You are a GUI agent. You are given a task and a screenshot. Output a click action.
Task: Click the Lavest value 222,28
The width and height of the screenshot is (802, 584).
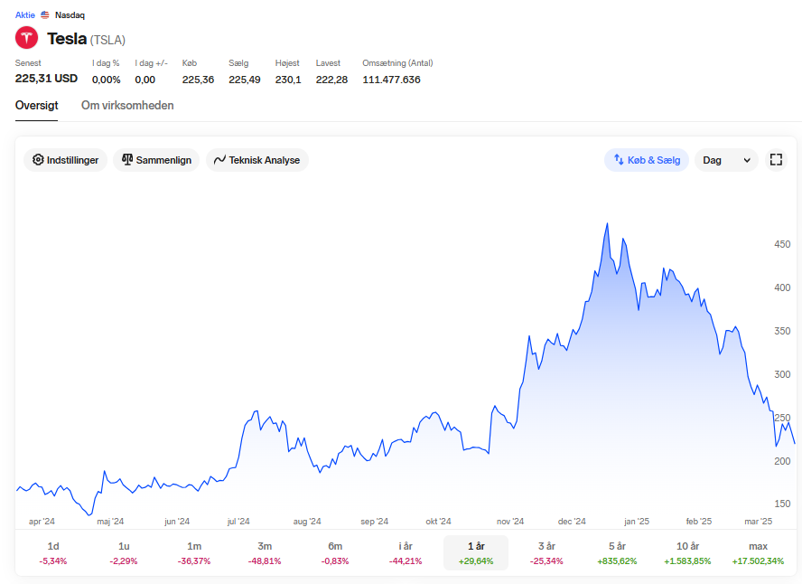[331, 80]
